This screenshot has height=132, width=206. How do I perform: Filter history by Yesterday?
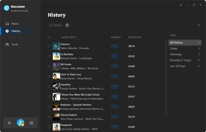pos(185,54)
